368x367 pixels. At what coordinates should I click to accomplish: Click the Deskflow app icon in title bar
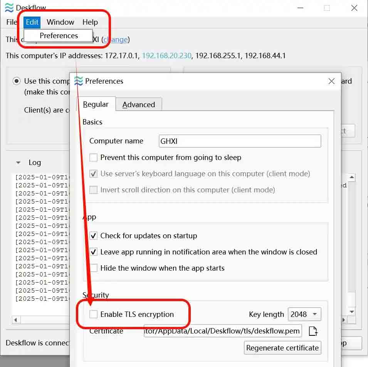9,8
